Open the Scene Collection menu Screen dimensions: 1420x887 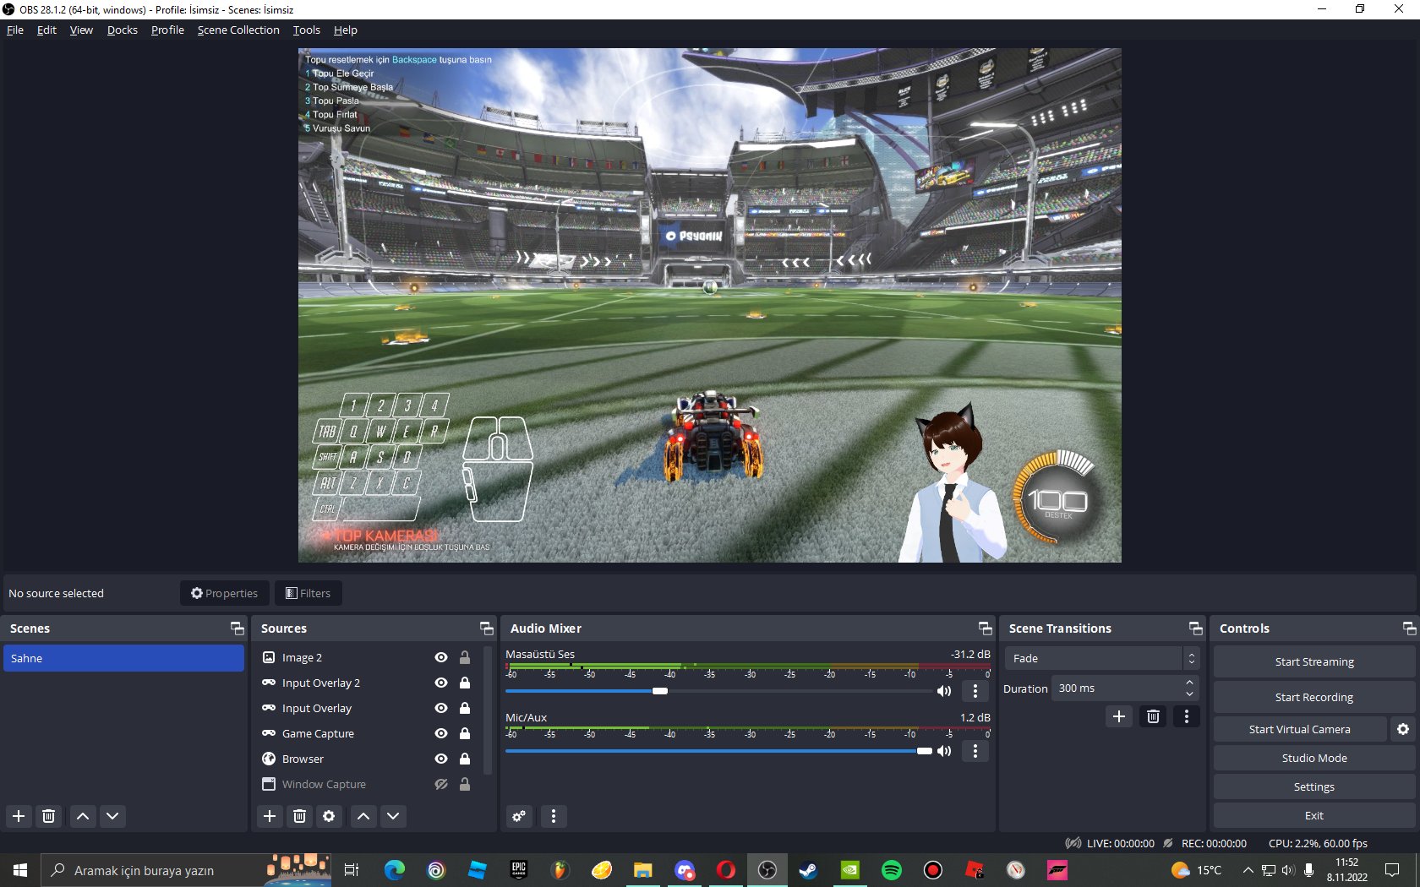tap(238, 30)
